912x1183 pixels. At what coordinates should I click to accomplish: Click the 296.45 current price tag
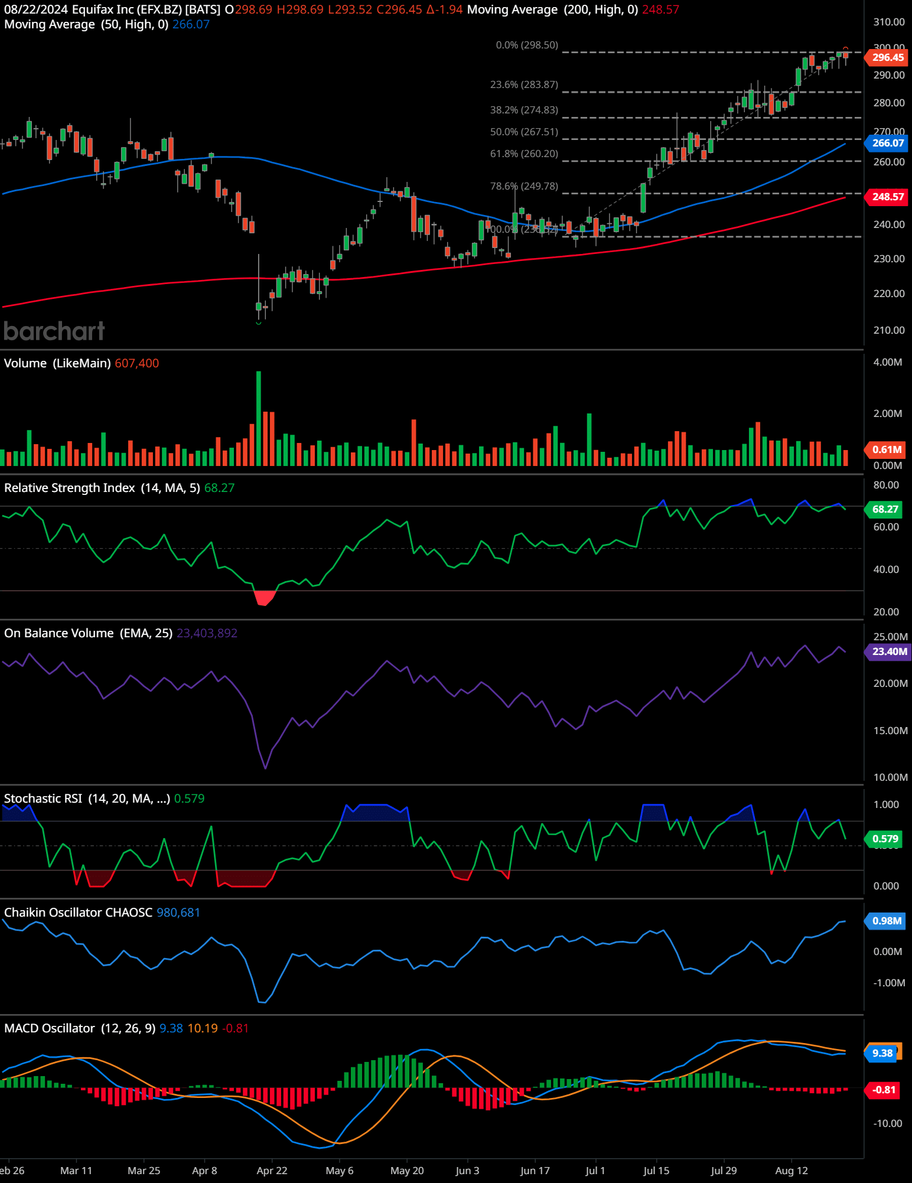887,57
